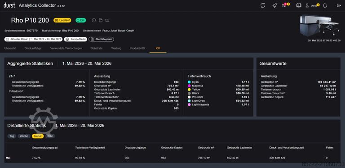
Task: Click the Rho P10 200 printer thumbnail image
Action: 319,25
